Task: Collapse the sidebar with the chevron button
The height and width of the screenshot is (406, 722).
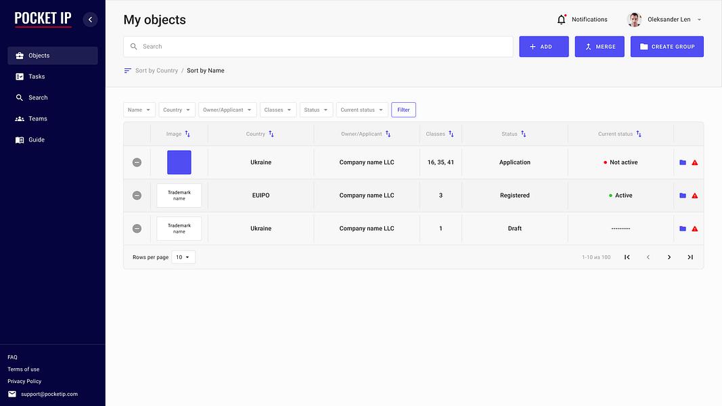Action: 90,20
